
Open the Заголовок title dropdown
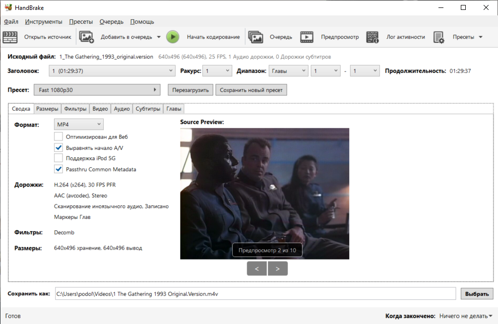coord(112,71)
